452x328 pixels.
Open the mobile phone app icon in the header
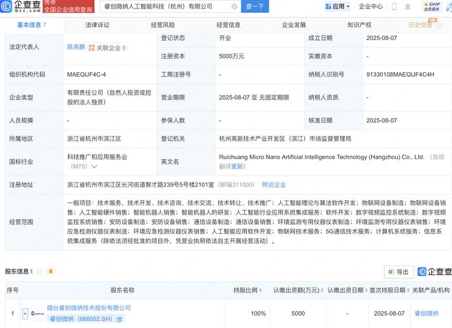click(x=394, y=6)
